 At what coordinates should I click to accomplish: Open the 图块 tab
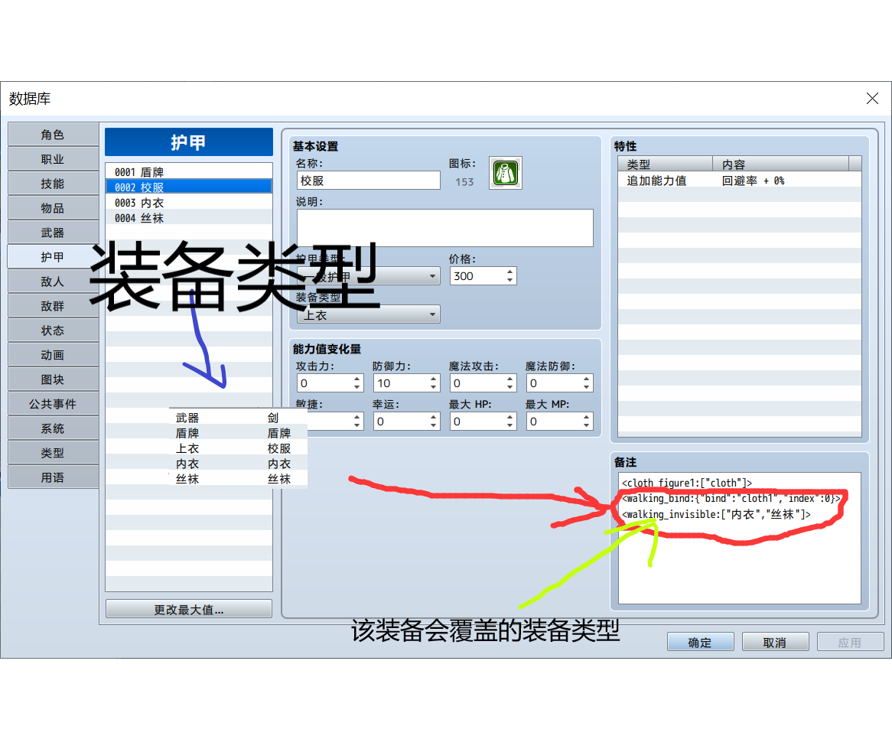(x=53, y=379)
